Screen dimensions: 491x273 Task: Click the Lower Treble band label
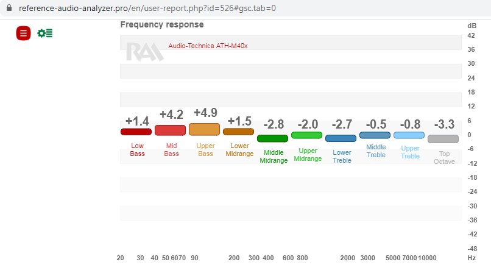click(x=342, y=156)
